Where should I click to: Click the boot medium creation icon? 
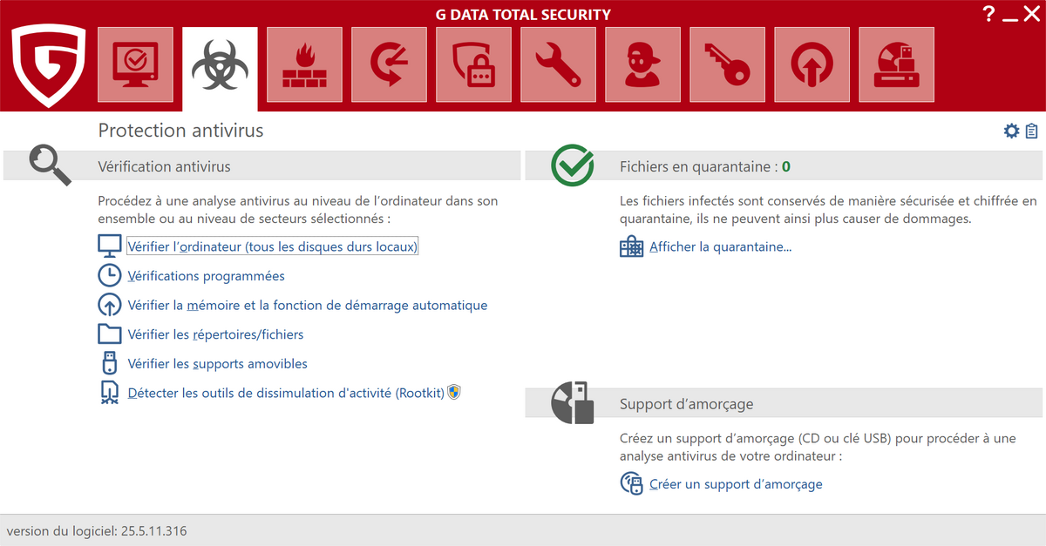631,483
